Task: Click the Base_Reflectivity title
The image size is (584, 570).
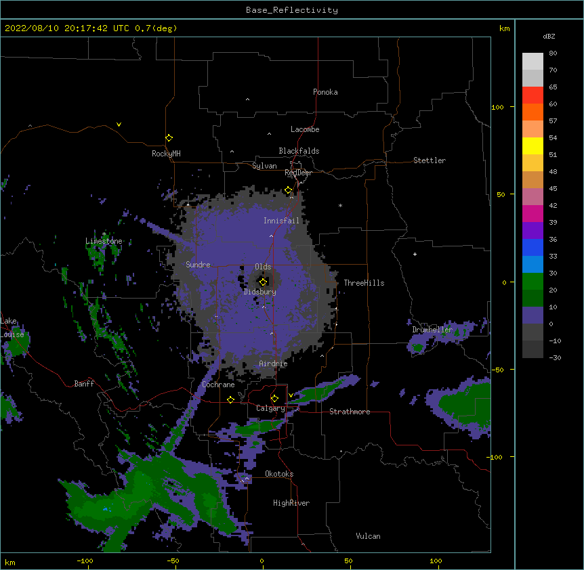Action: pyautogui.click(x=292, y=10)
